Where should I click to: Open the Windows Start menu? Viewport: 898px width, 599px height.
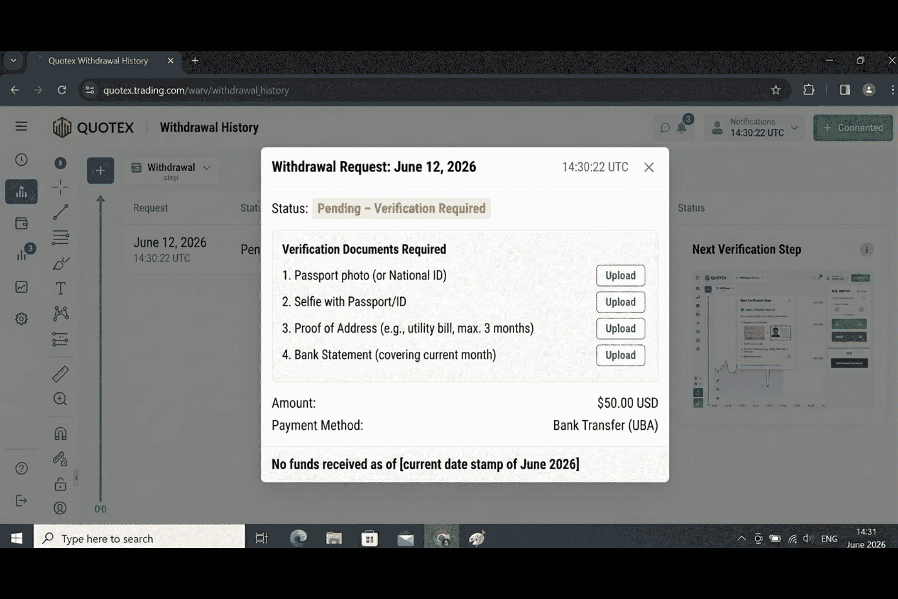point(17,539)
